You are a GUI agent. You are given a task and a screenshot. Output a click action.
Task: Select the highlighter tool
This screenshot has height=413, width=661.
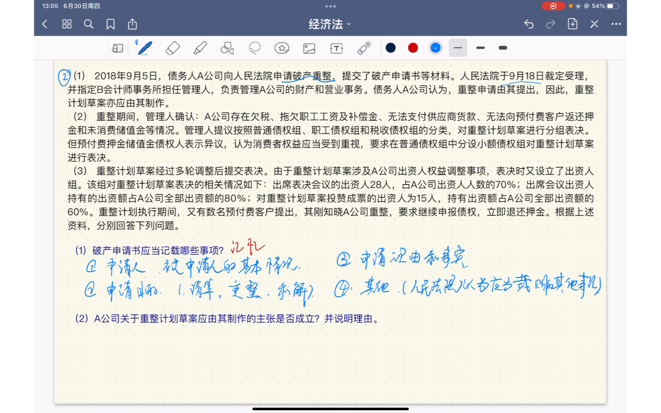coord(199,48)
